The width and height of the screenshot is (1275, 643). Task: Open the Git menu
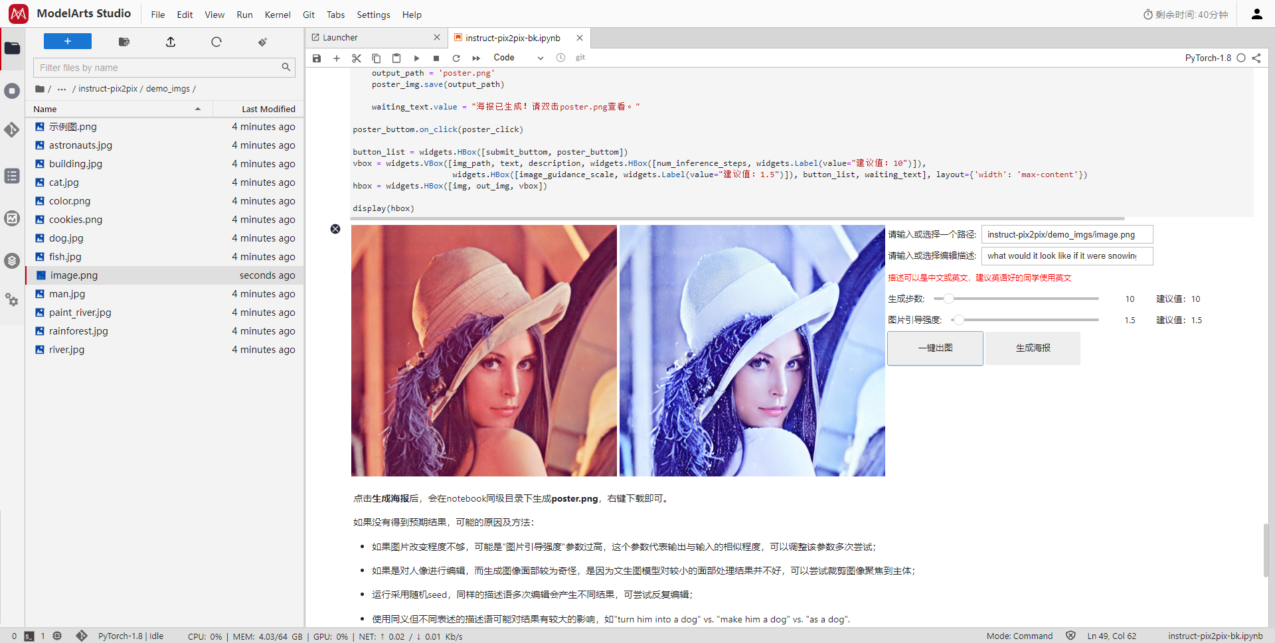[x=309, y=15]
